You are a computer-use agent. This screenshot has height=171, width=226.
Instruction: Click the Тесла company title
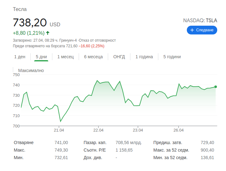20,9
